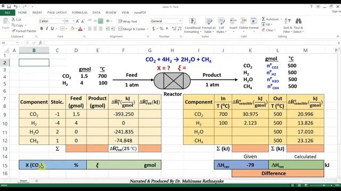The image size is (341, 191).
Task: Click the AutoSum sigma icon
Action: click(x=263, y=19)
